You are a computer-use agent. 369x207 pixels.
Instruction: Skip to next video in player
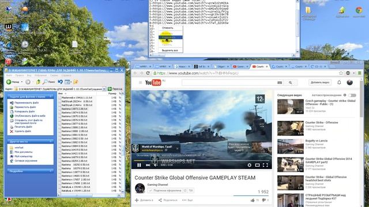148,165
